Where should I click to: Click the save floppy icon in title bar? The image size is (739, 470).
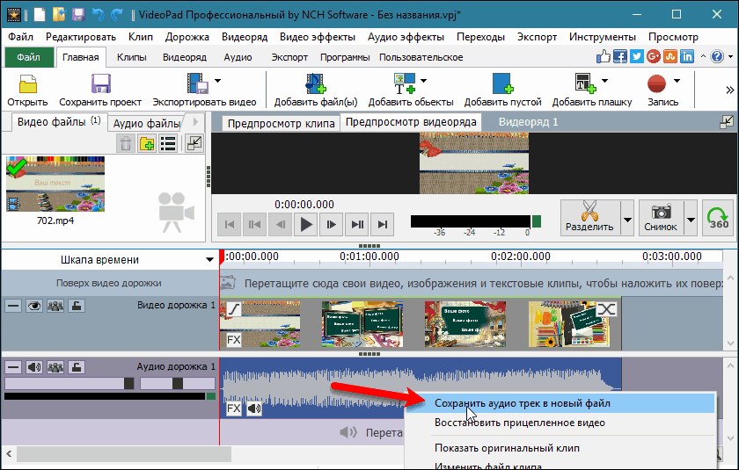point(78,15)
